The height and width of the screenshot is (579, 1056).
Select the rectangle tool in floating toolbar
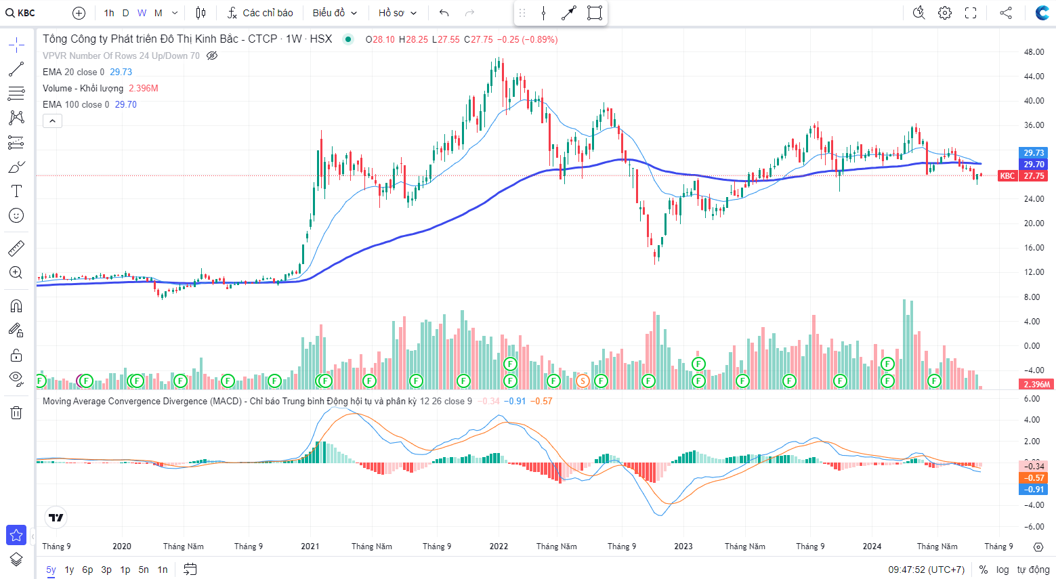point(595,13)
